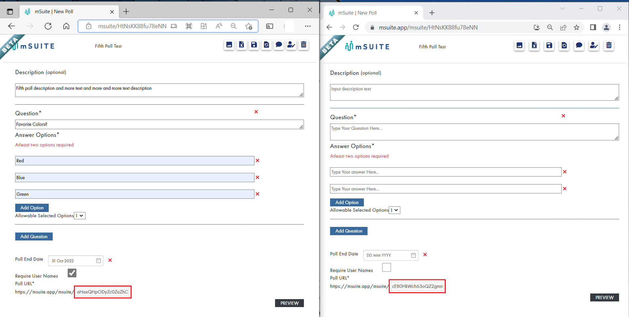Open the image upload icon in the toolbar

(229, 45)
